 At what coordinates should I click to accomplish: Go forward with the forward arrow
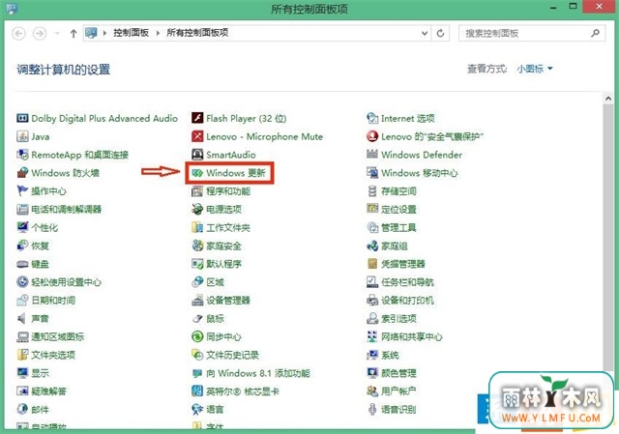[x=40, y=34]
